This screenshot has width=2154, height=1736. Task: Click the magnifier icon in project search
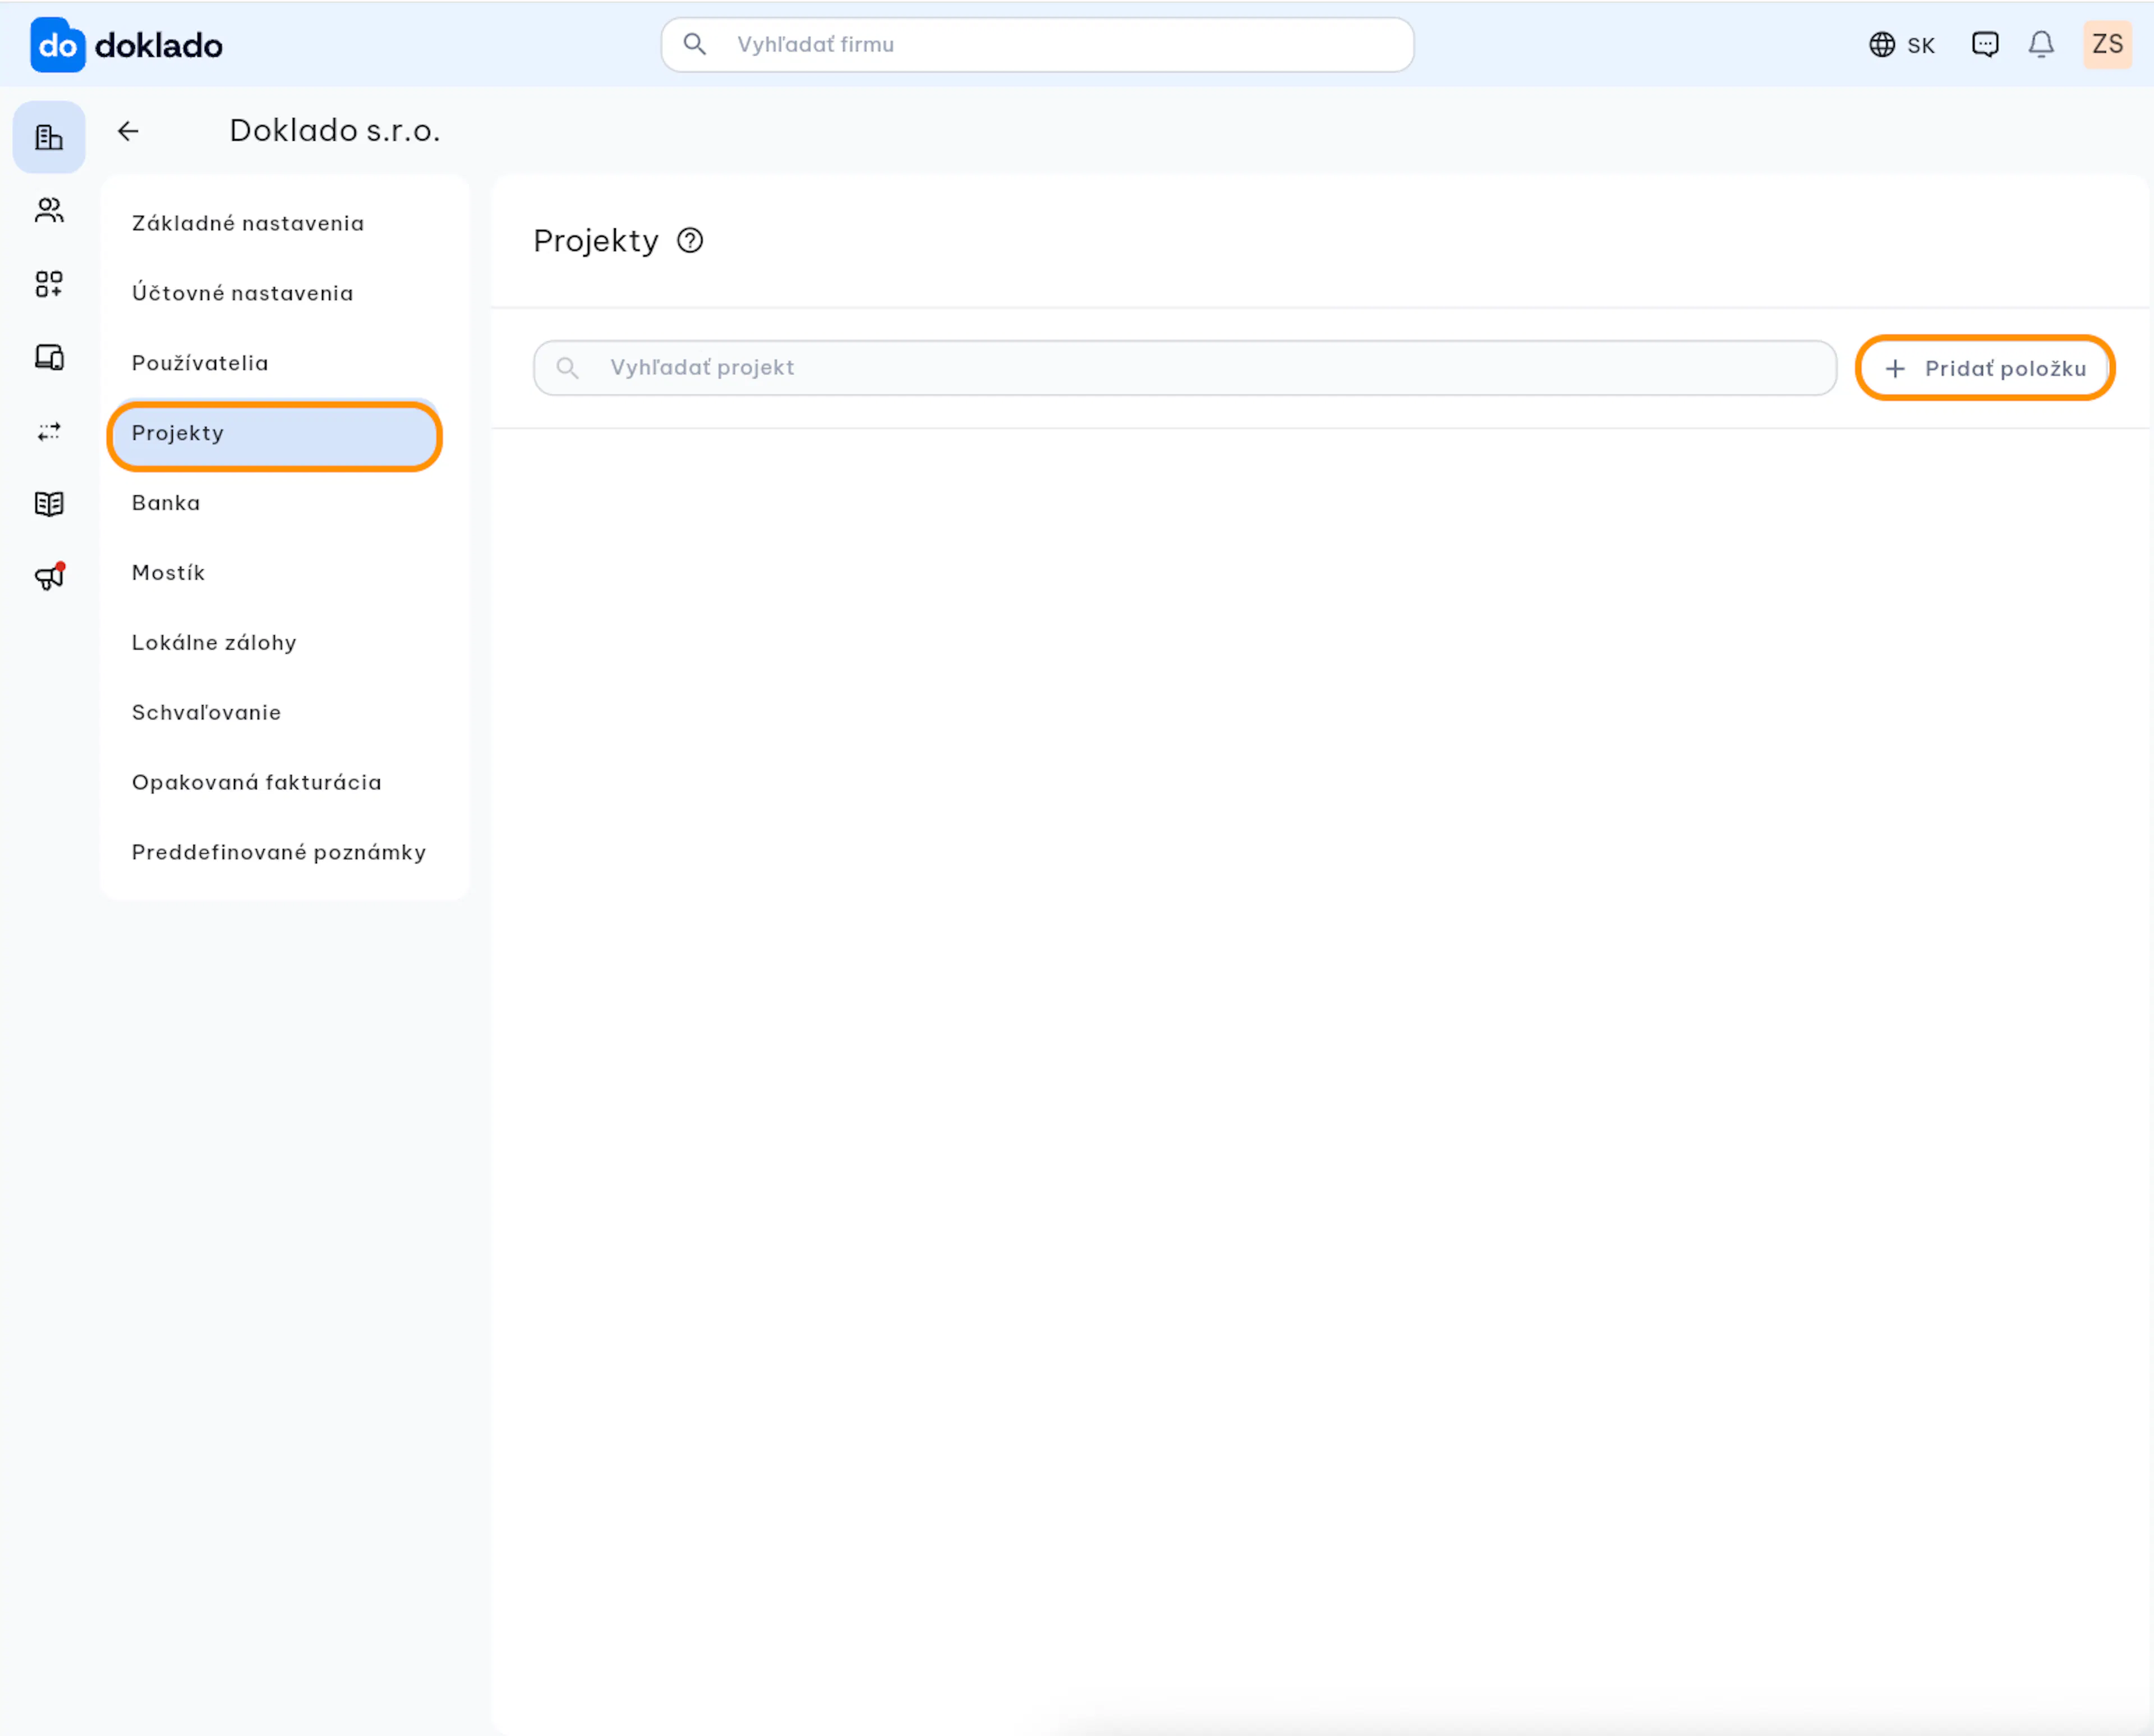567,368
